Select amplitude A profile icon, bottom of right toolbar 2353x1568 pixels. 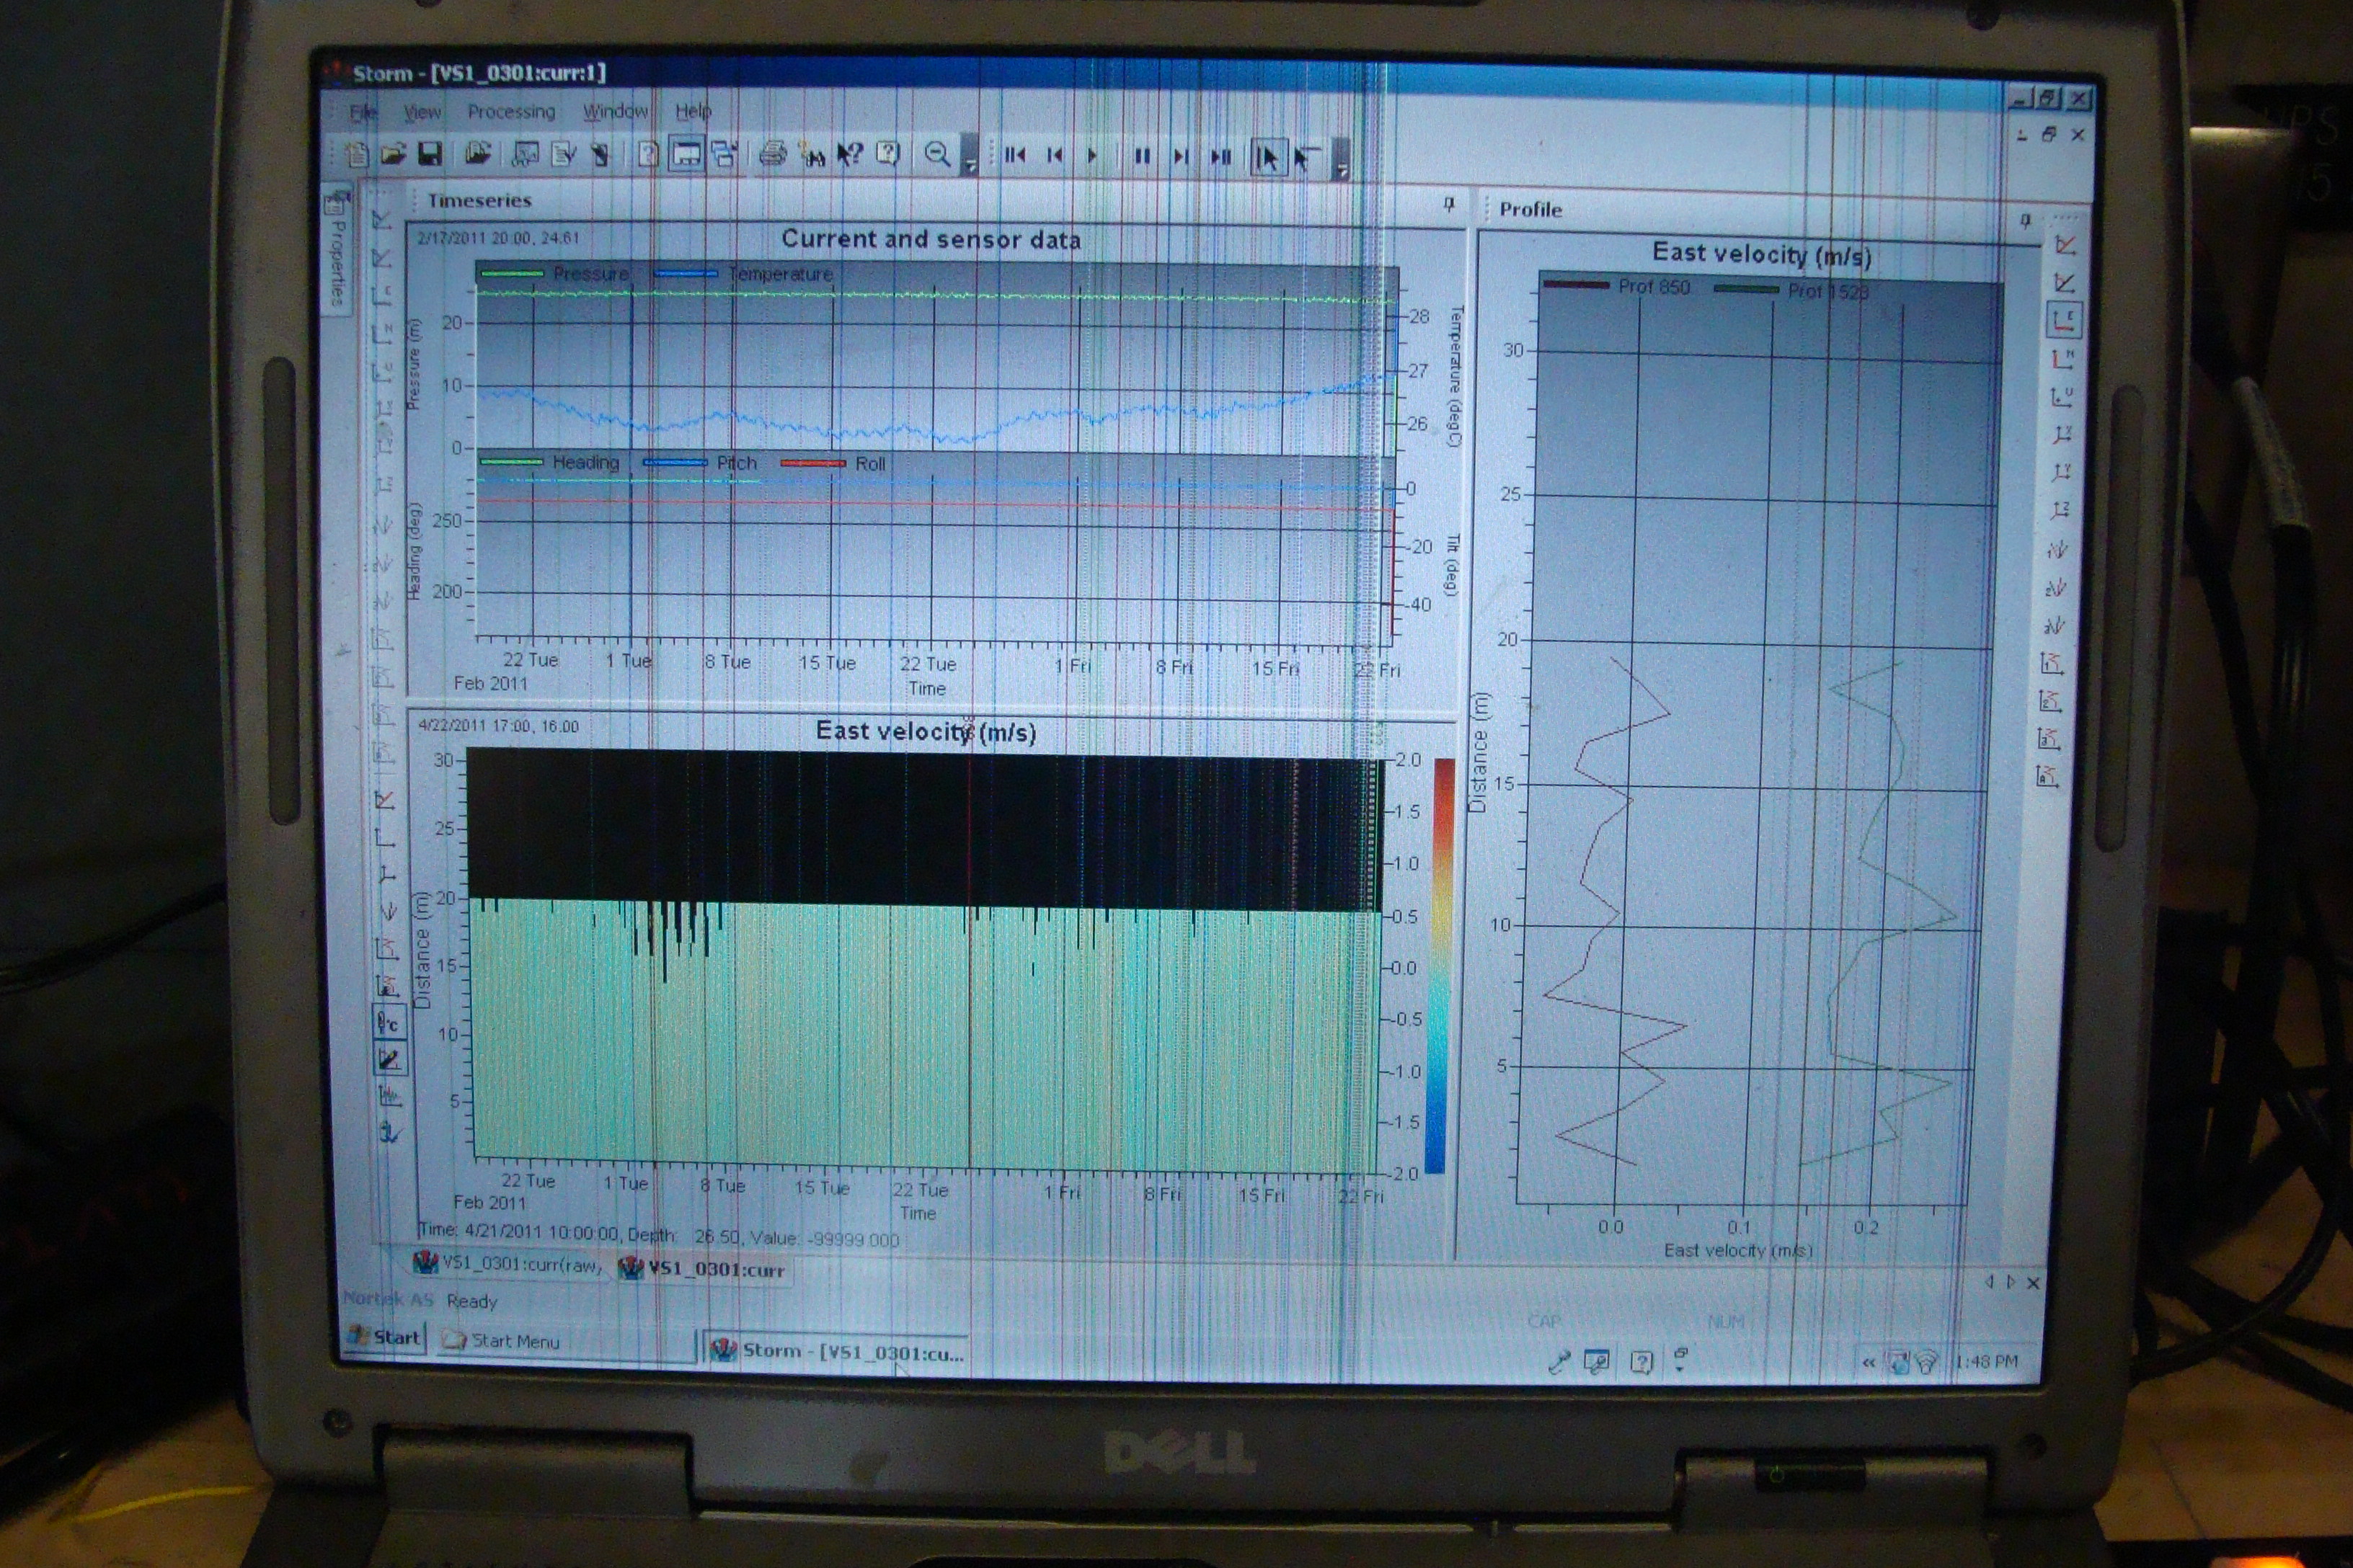2047,776
